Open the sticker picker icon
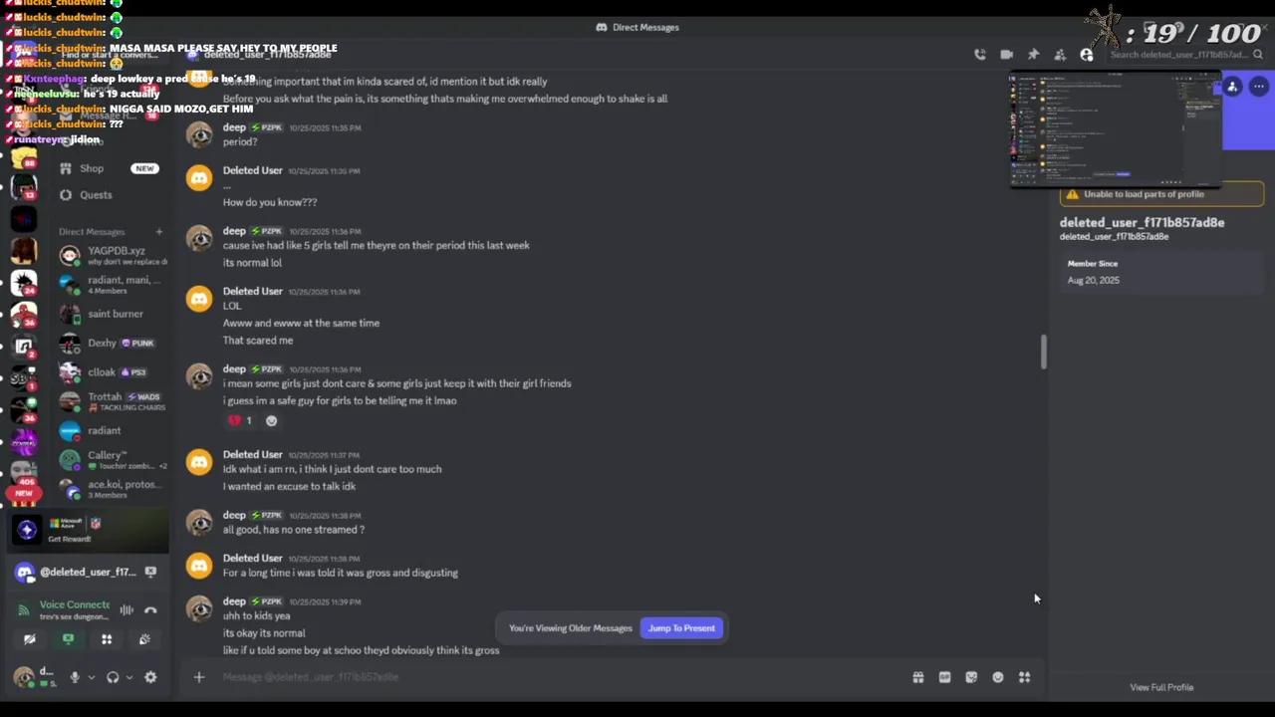 pos(971,677)
